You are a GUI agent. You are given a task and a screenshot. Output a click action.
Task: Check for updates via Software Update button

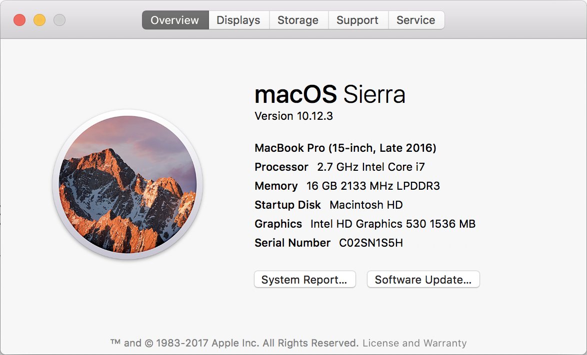coord(423,279)
